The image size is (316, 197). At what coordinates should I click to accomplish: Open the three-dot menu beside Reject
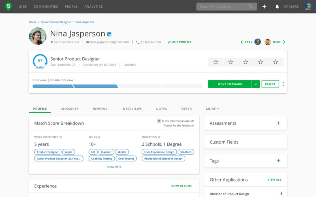(x=283, y=84)
